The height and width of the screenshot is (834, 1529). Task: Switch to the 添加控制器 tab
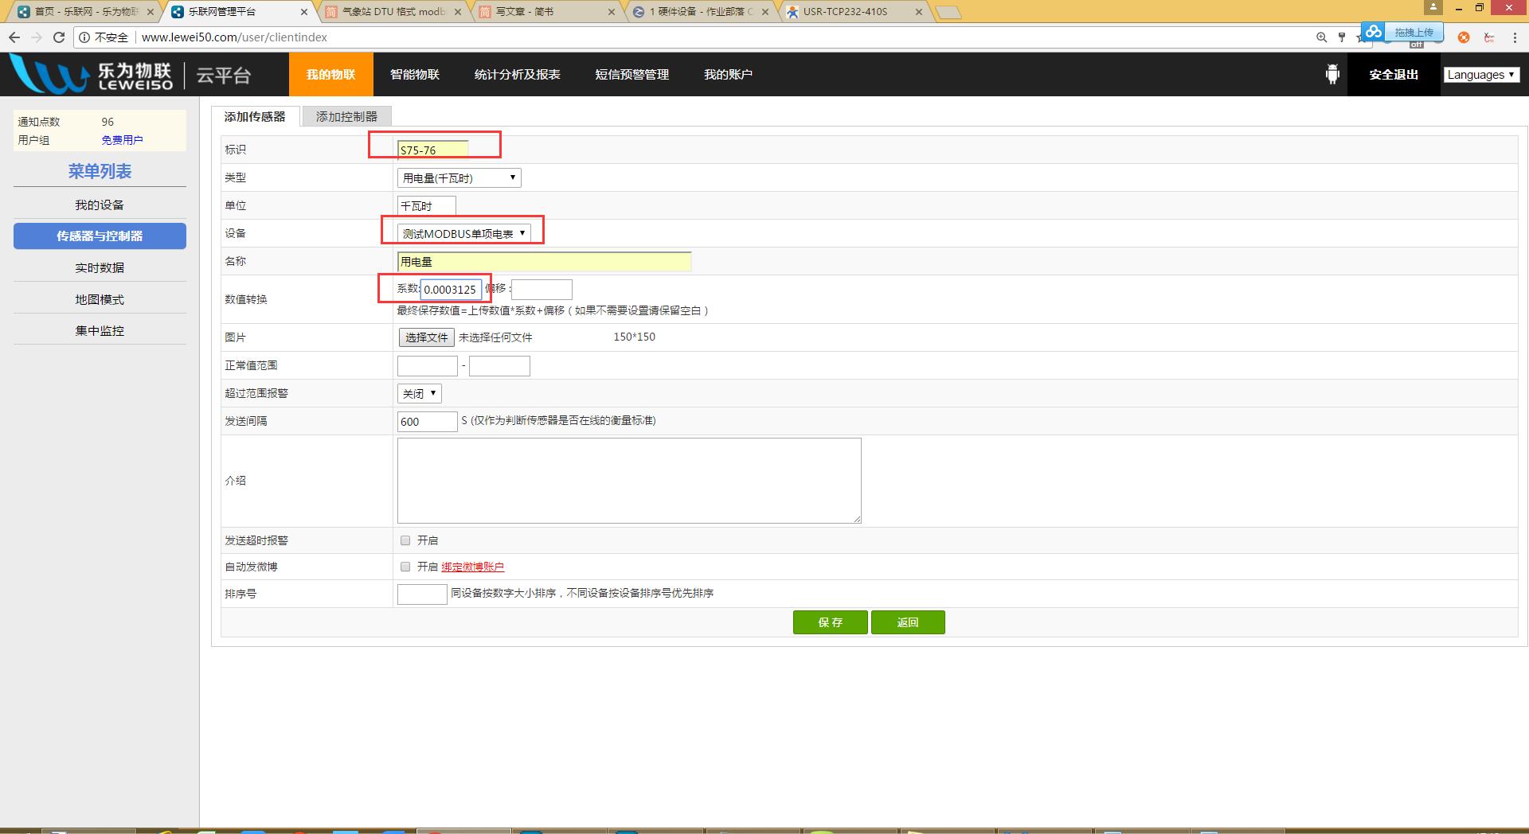click(x=346, y=116)
